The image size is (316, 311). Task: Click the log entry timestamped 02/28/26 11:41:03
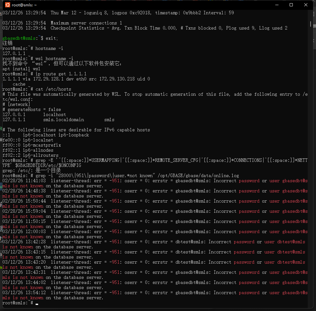point(155,183)
